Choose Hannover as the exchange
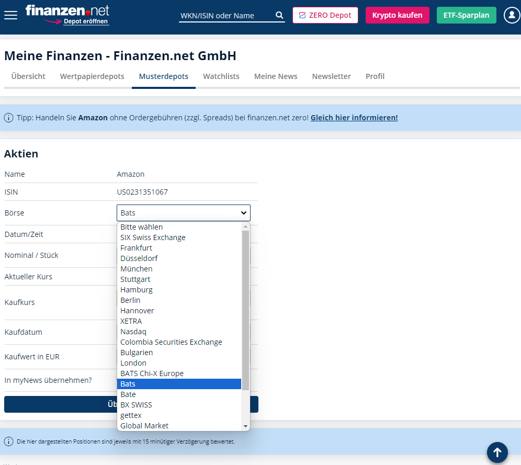521x465 pixels. (179, 311)
